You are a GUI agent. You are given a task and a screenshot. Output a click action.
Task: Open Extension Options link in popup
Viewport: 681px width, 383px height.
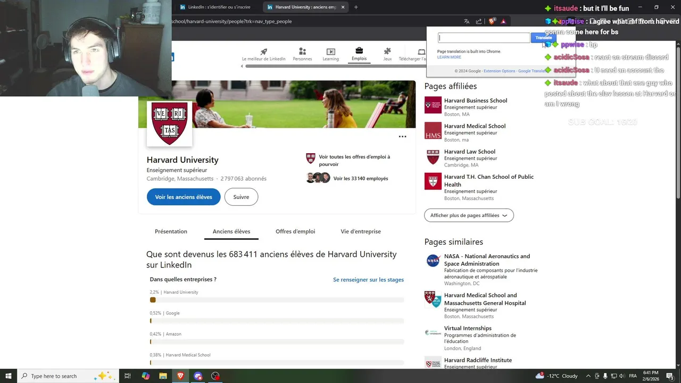click(x=500, y=71)
